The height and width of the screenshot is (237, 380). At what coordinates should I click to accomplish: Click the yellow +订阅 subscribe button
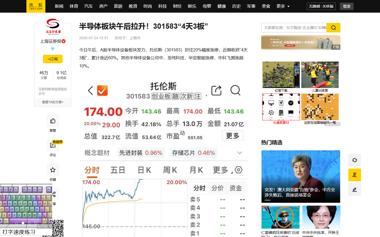coord(53,59)
